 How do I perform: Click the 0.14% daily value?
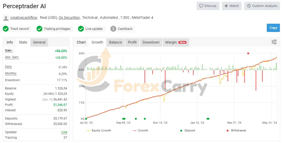pos(63,67)
